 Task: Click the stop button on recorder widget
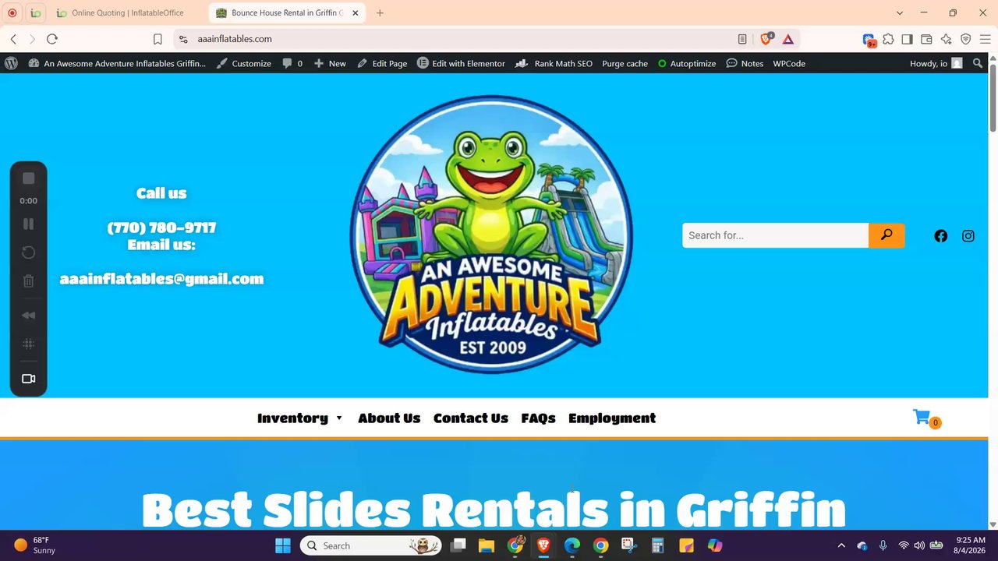tap(29, 178)
